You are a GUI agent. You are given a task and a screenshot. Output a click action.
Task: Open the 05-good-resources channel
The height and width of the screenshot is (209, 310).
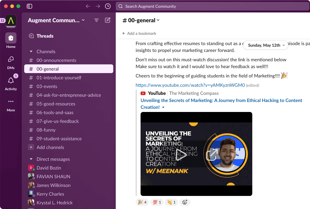pos(69,104)
